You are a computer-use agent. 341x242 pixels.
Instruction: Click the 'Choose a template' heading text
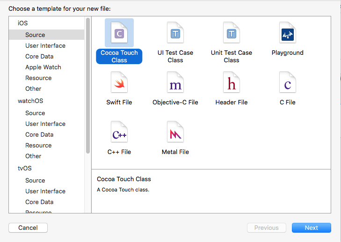click(59, 9)
